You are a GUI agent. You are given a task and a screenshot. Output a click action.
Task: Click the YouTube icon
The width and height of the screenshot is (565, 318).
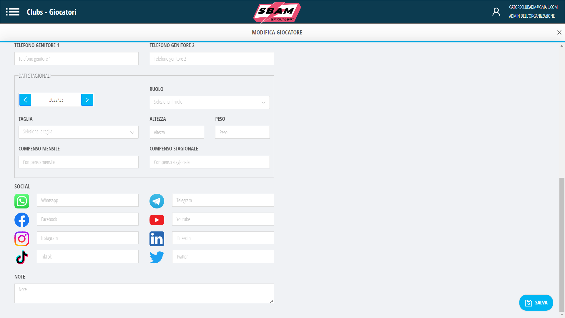point(157,220)
